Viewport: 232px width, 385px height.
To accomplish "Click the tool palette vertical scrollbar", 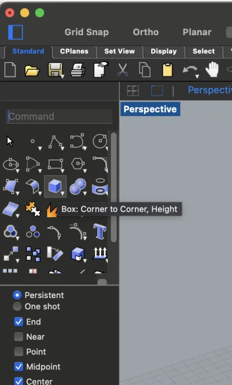I will (113, 188).
